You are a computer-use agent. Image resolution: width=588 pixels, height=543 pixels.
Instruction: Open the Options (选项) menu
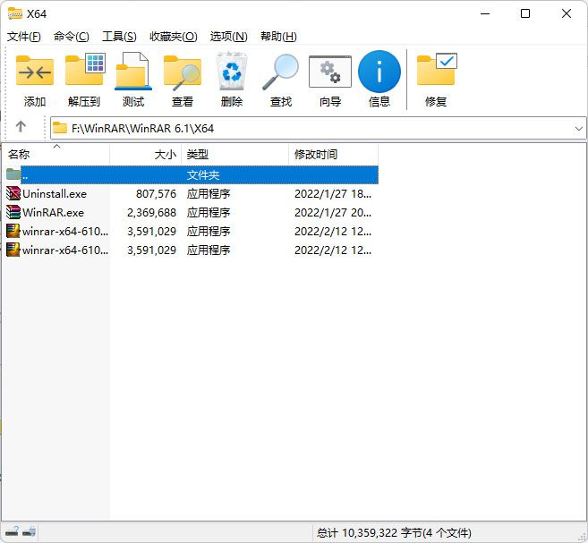229,37
